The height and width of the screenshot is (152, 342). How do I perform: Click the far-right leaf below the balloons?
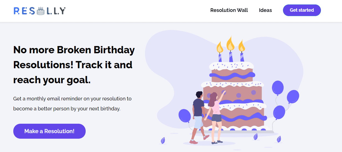coord(279,139)
